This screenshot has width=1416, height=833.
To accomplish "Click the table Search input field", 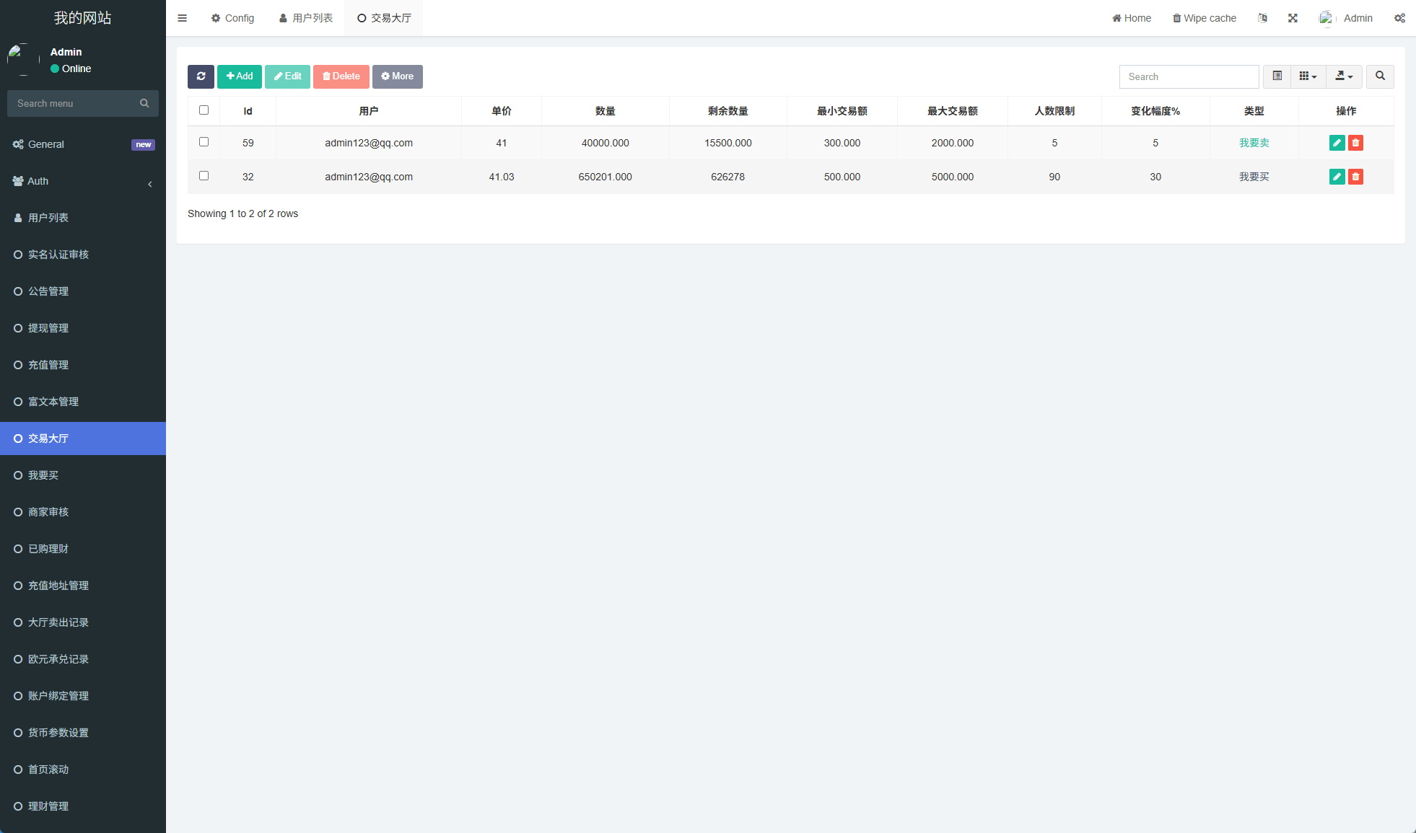I will click(x=1189, y=76).
